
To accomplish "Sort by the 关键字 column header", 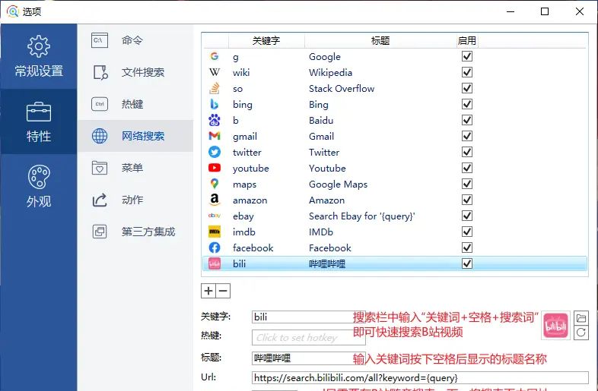I will click(x=266, y=41).
